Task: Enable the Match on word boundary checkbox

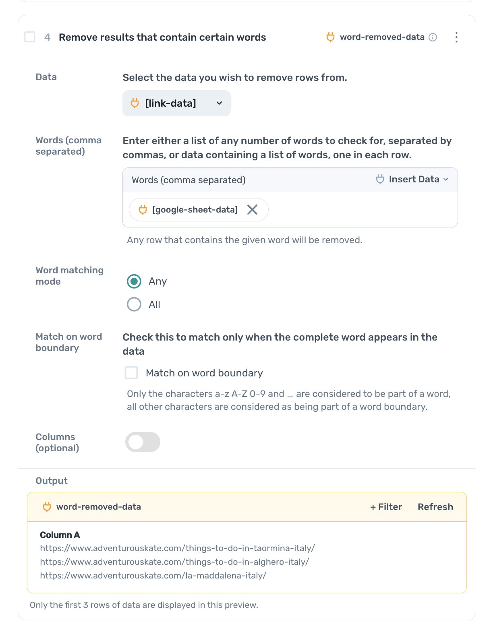Action: click(131, 373)
